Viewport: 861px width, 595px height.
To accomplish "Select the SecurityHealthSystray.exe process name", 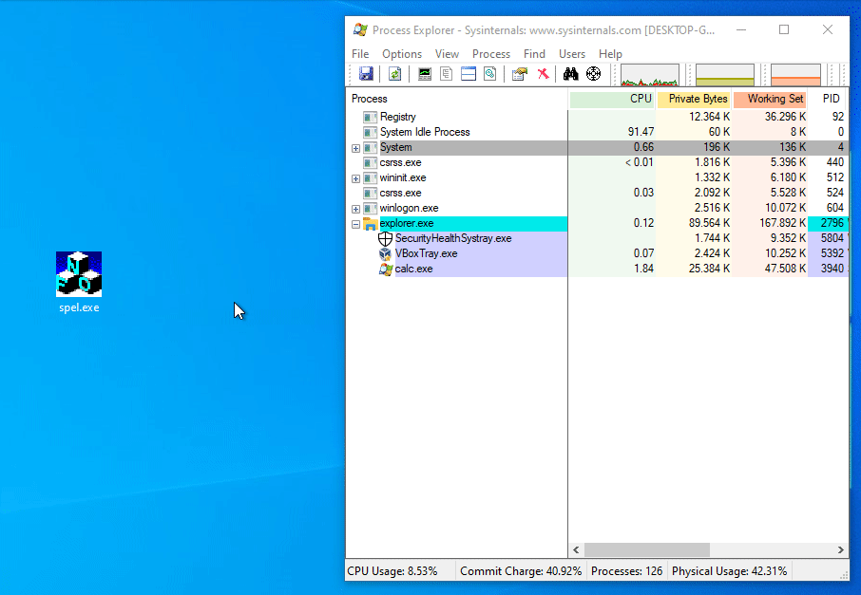I will (x=453, y=238).
